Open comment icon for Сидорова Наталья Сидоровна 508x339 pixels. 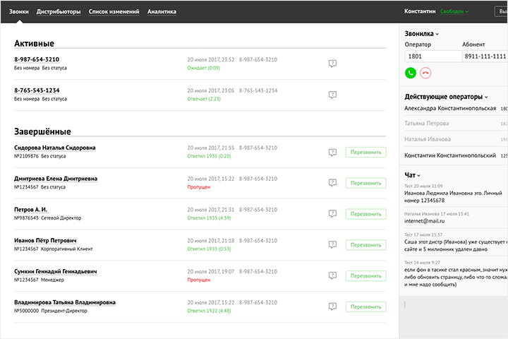(332, 152)
